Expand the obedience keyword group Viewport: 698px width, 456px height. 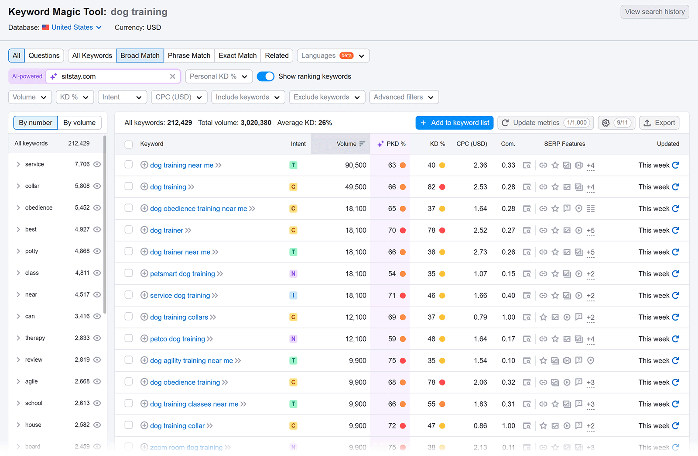[x=18, y=207]
